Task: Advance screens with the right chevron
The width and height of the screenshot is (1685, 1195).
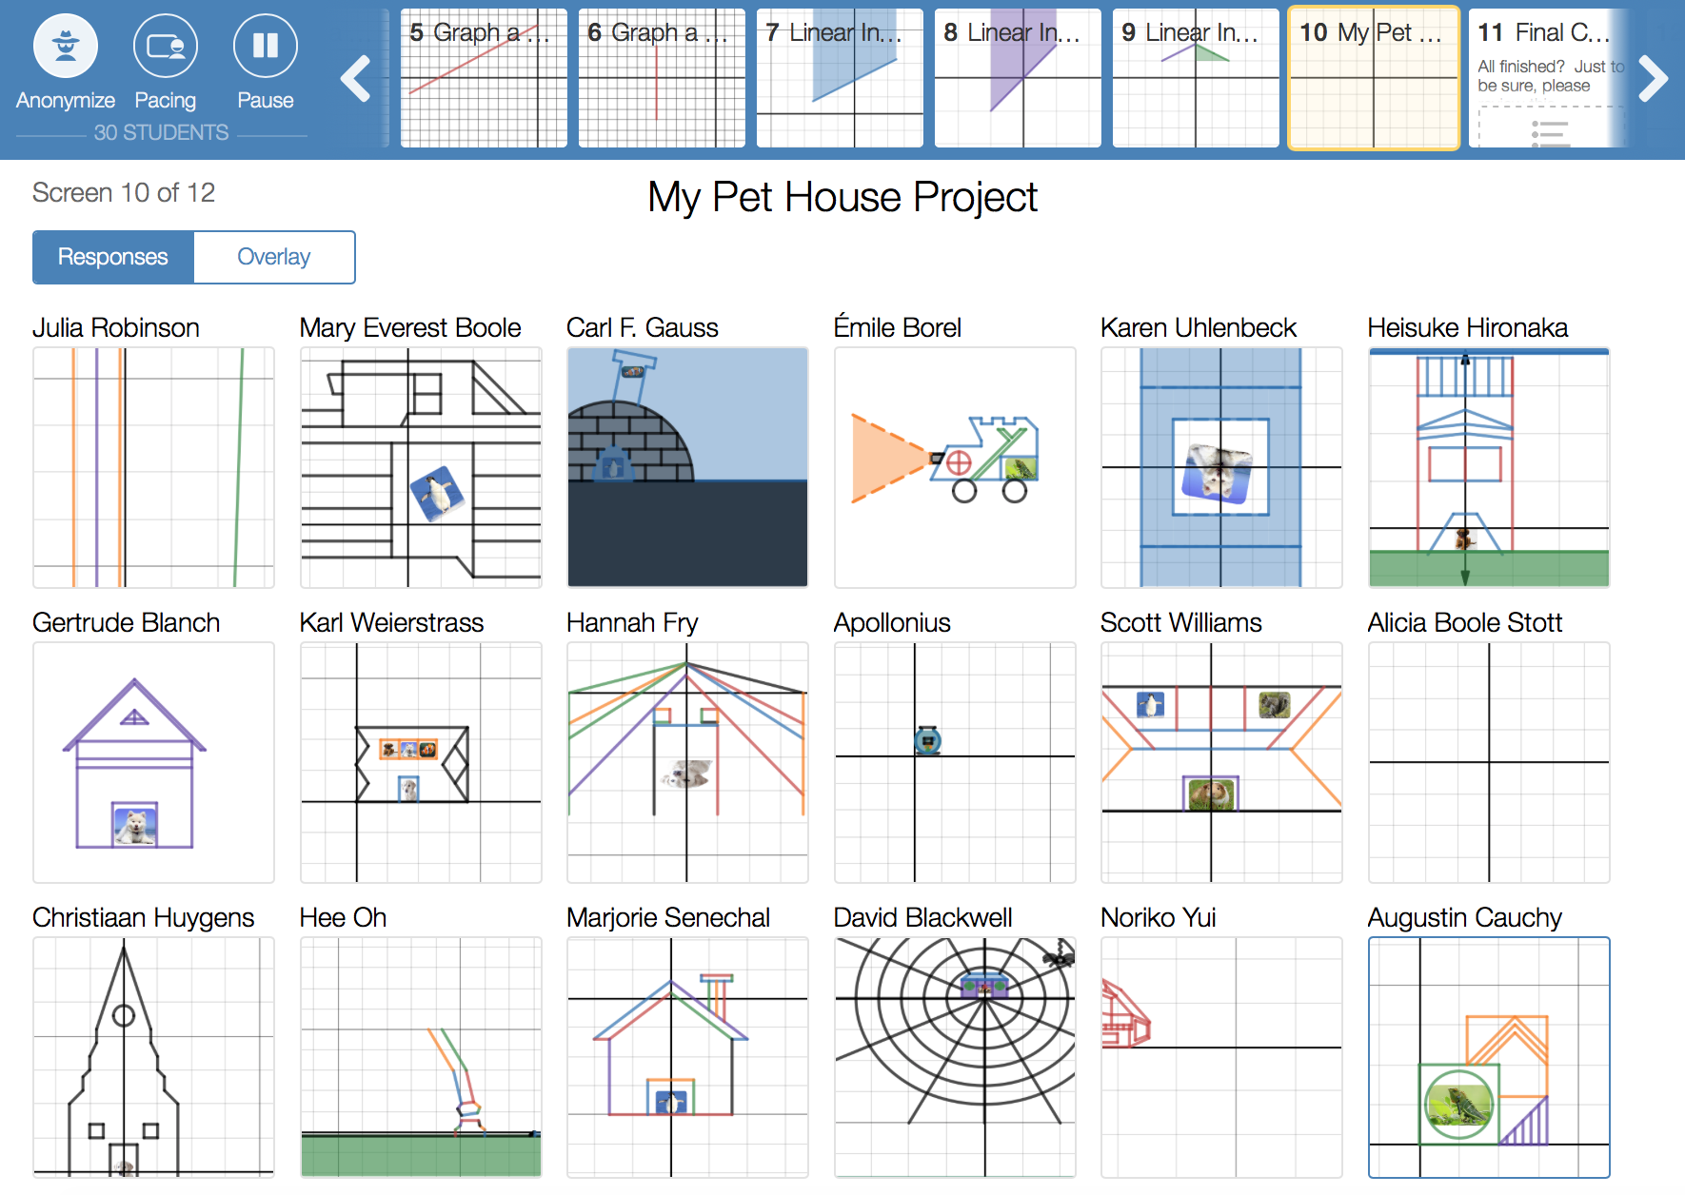Action: point(1653,79)
